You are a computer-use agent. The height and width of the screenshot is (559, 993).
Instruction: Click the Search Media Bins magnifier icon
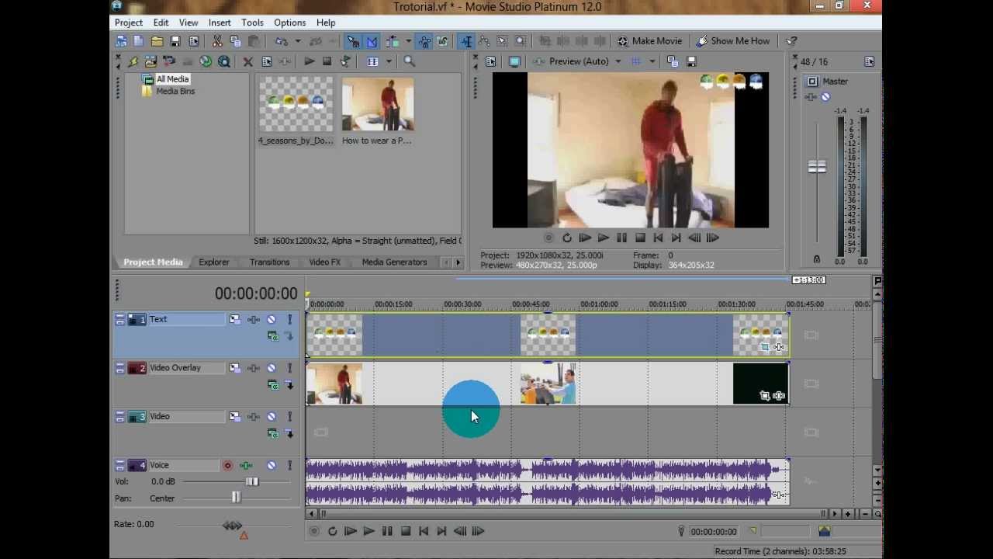pos(410,61)
